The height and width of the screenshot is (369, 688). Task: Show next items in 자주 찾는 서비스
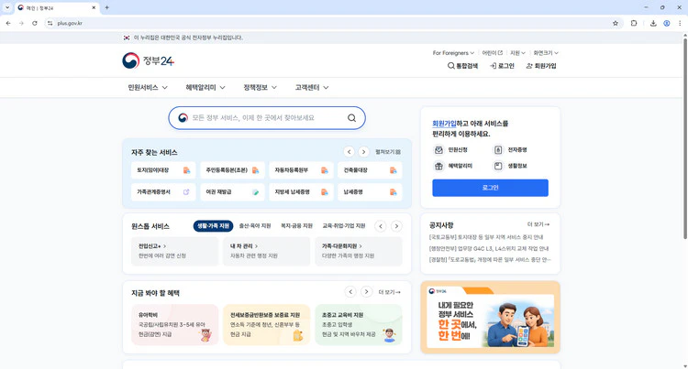click(363, 152)
